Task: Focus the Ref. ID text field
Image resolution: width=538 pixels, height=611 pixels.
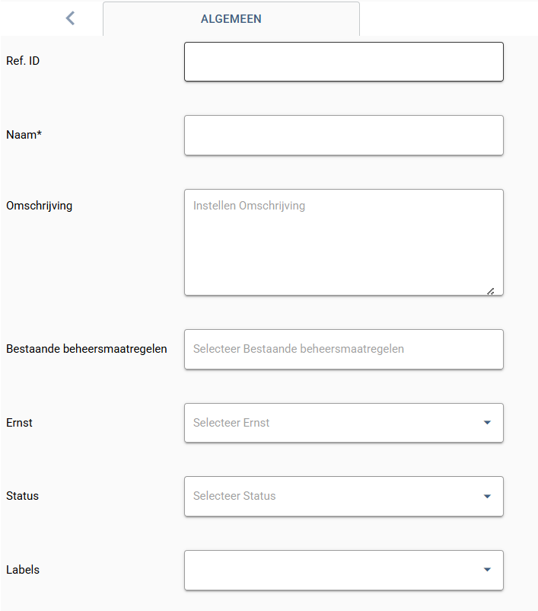Action: (x=344, y=62)
